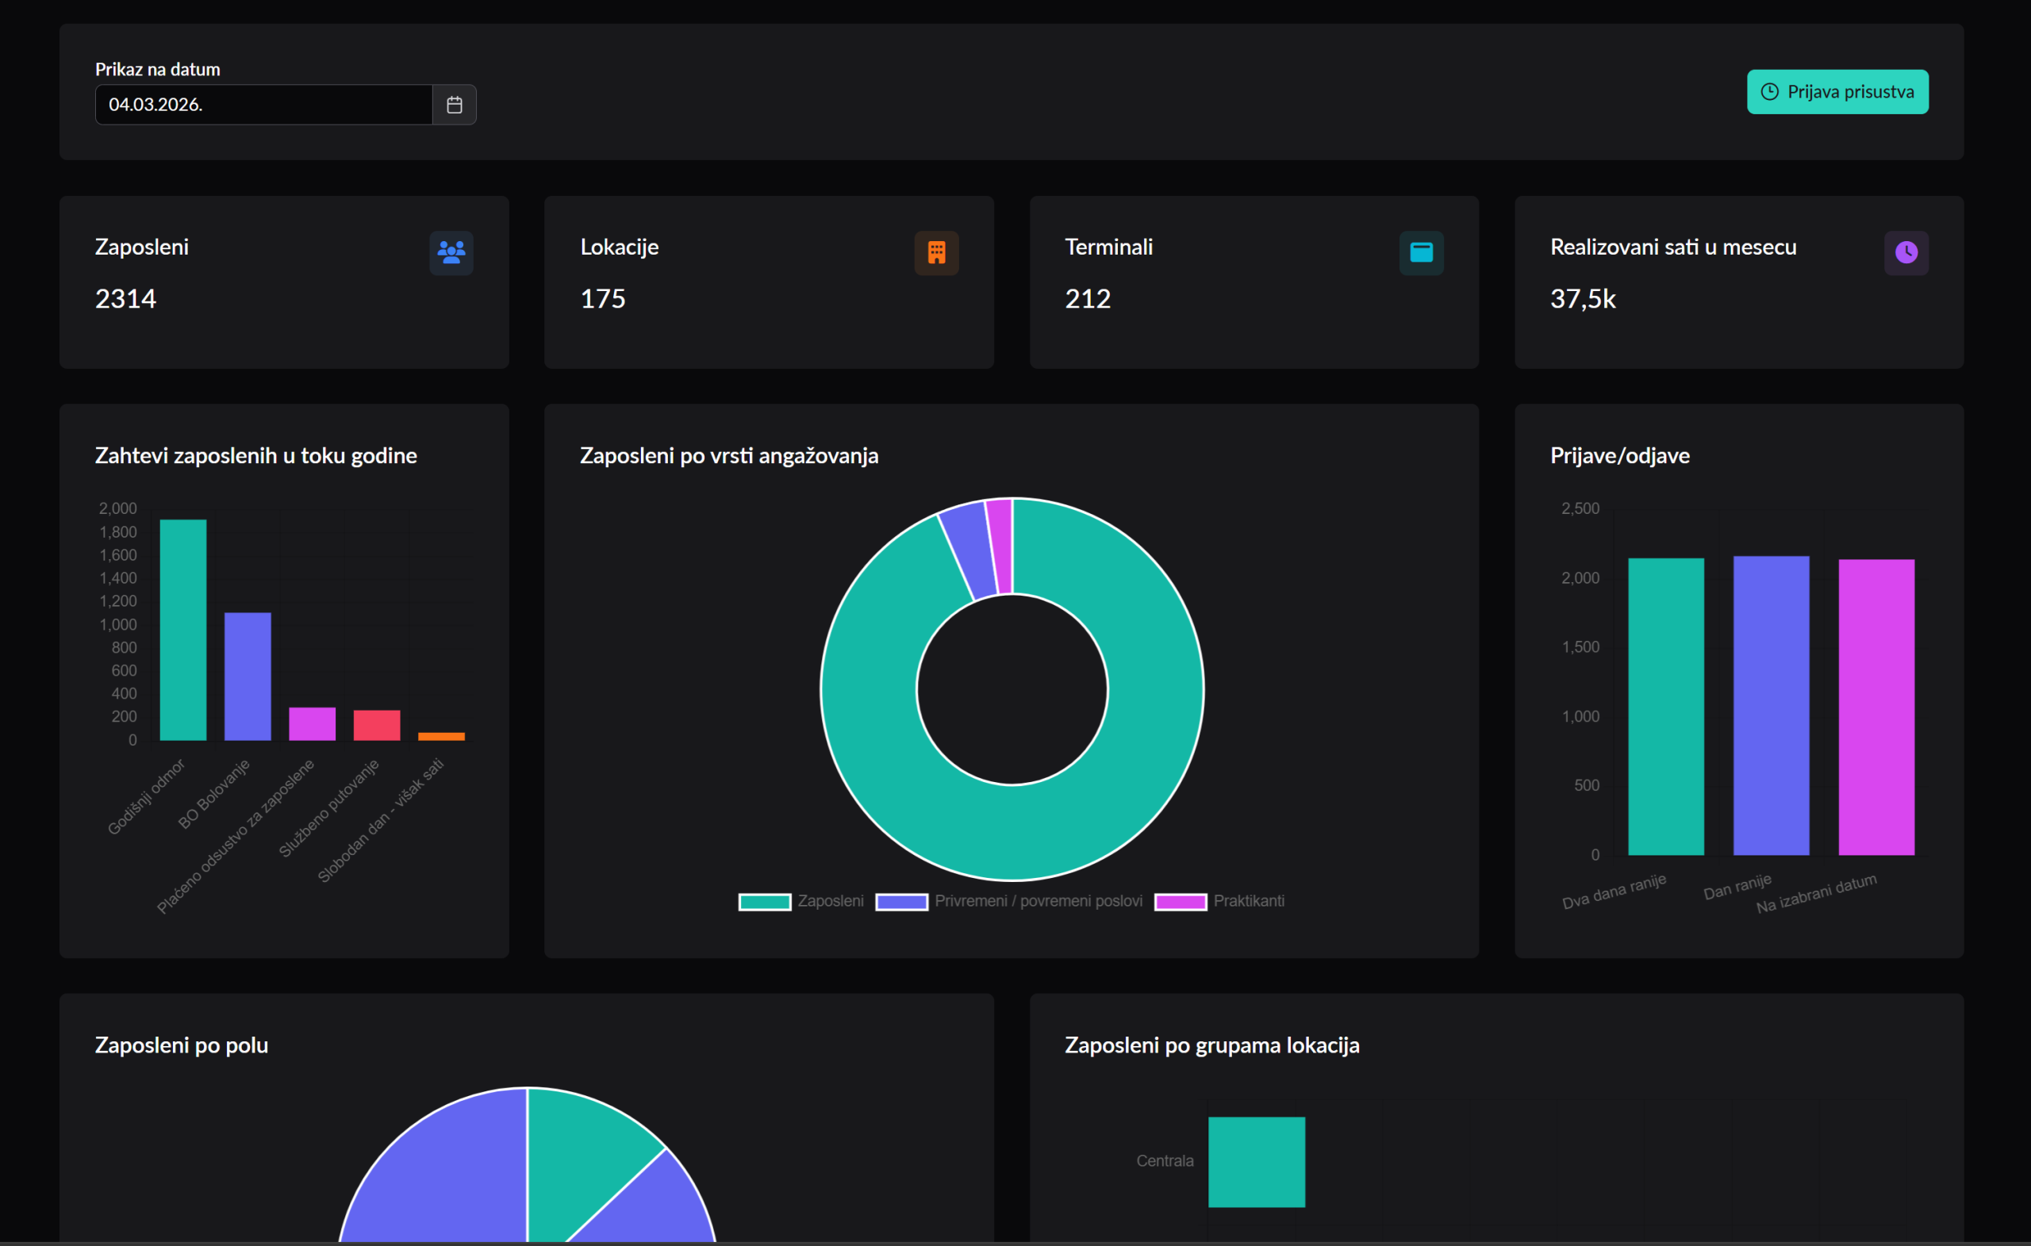The width and height of the screenshot is (2031, 1246).
Task: Click the Na izabrani datum magenta bar
Action: coord(1876,707)
